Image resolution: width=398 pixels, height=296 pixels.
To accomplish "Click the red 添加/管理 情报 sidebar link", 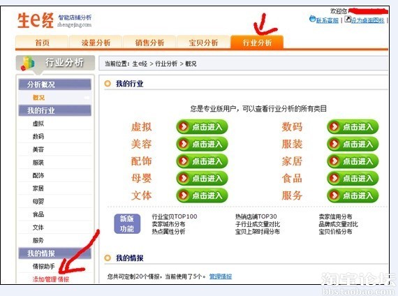I will tap(51, 279).
